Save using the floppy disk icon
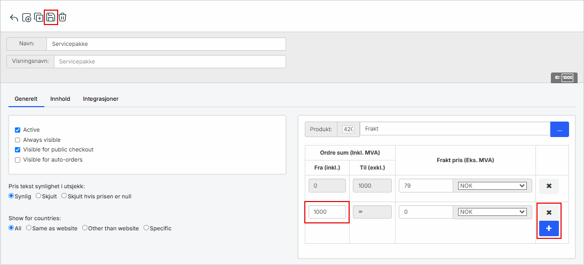The image size is (584, 265). click(51, 18)
